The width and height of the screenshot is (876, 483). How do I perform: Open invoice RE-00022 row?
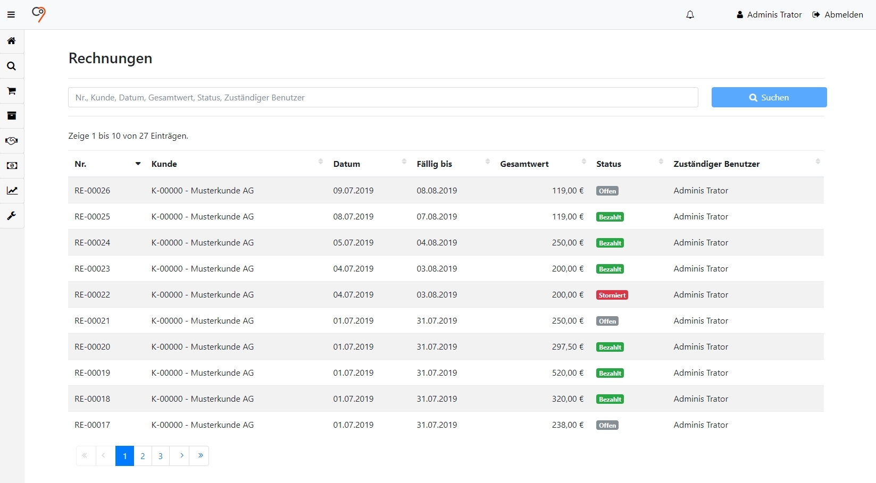click(x=93, y=295)
